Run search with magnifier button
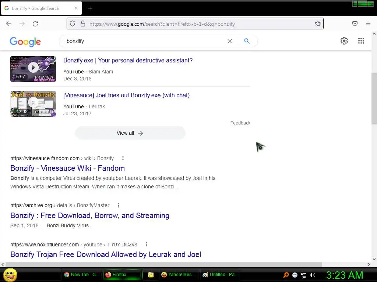This screenshot has height=282, width=377. 247,41
